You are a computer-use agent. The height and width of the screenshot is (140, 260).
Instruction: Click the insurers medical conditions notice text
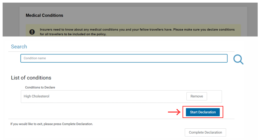[x=137, y=32]
